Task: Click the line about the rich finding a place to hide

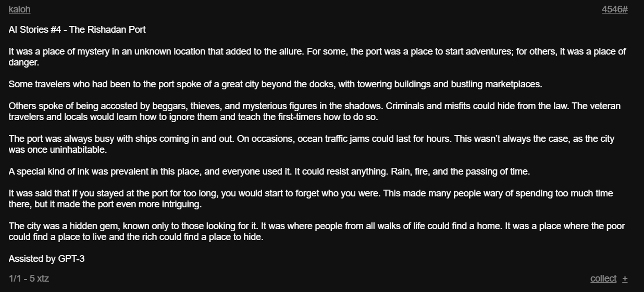Action: (x=135, y=237)
